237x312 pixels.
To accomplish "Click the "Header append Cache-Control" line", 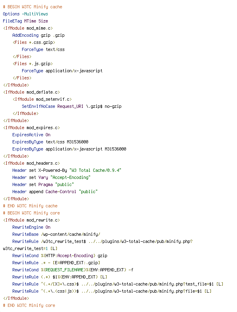I will tap(55, 192).
